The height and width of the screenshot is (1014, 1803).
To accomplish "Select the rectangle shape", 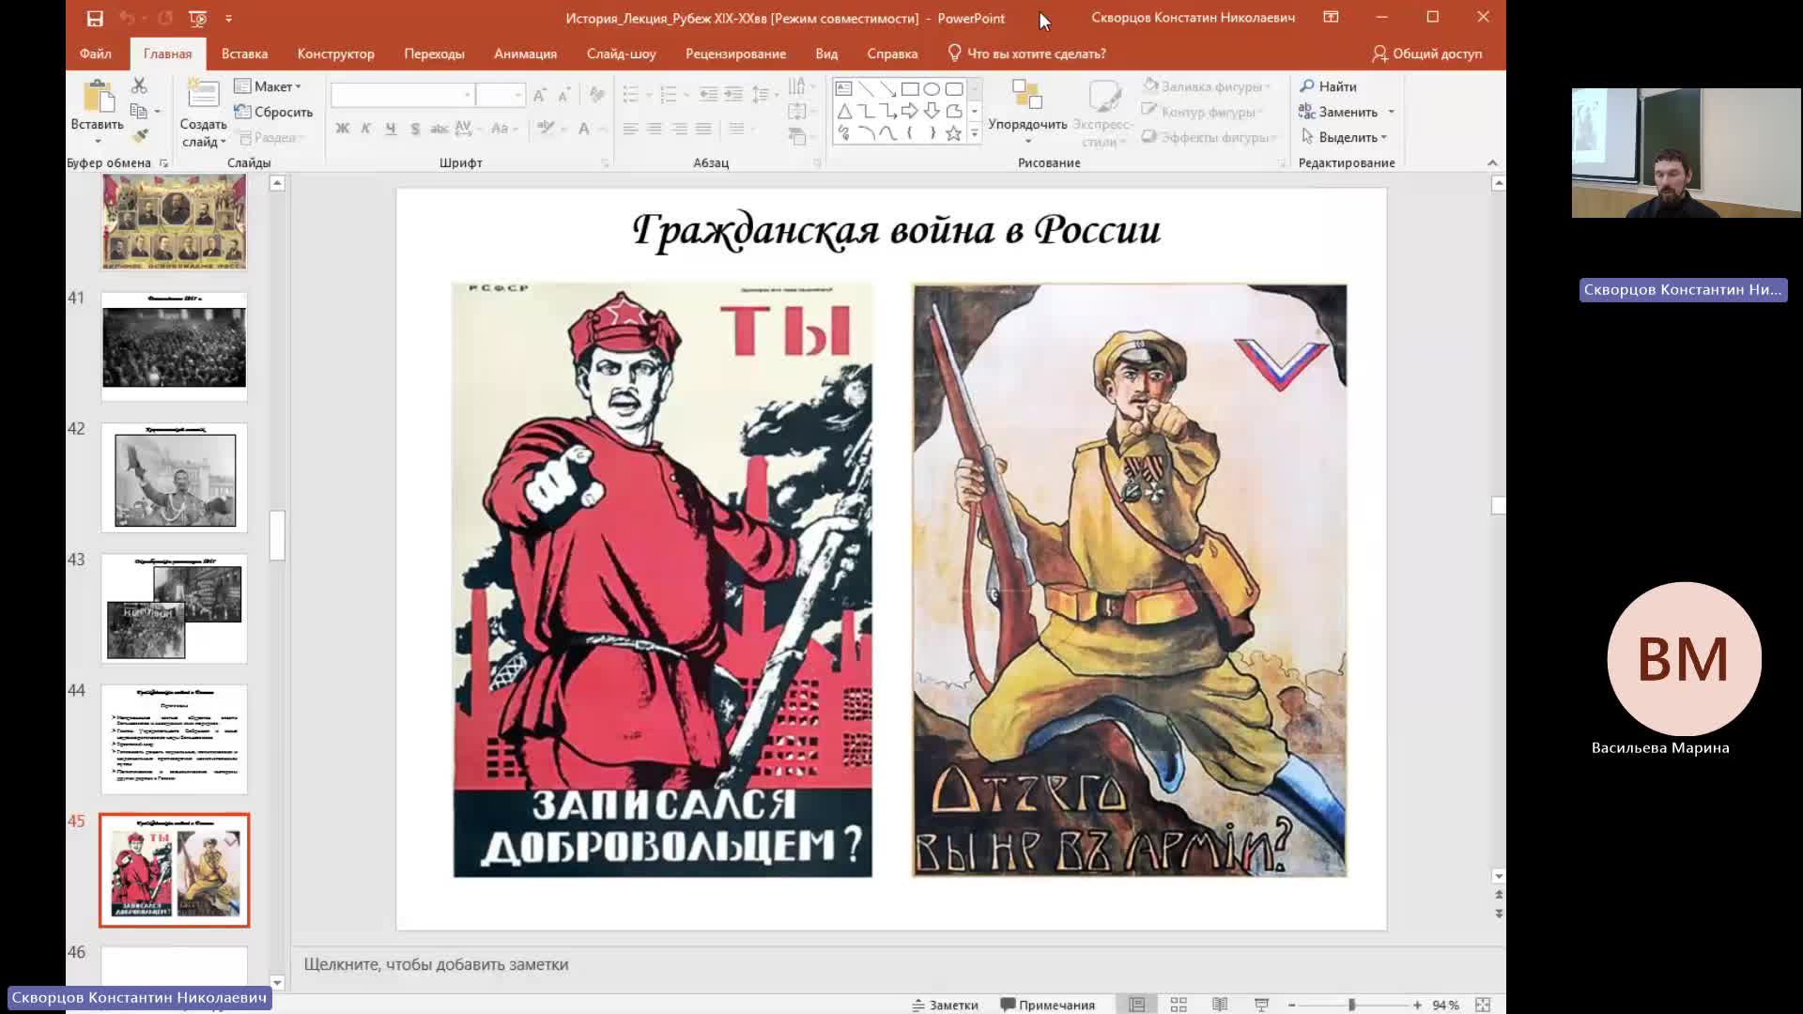I will click(x=910, y=89).
